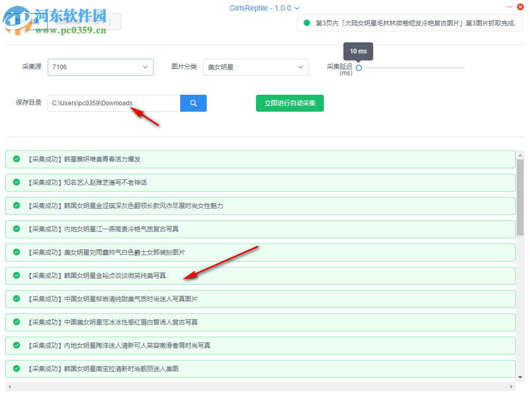Image resolution: width=530 pixels, height=397 pixels.
Task: Click the 采集延迟 slider handle
Action: (359, 68)
